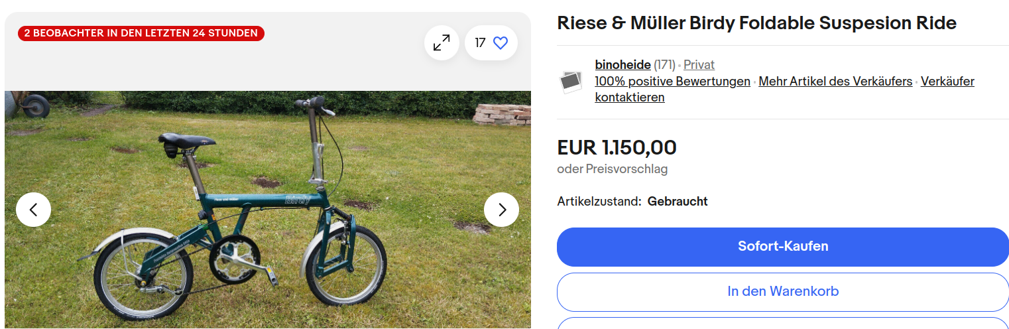Click the red Beobachter badge
The image size is (1009, 329).
[x=141, y=33]
